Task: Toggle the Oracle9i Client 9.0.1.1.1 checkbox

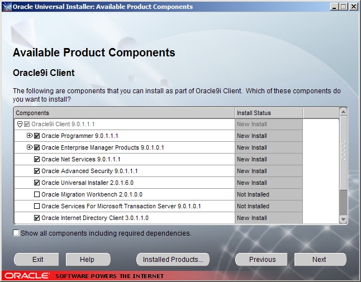Action: (27, 124)
